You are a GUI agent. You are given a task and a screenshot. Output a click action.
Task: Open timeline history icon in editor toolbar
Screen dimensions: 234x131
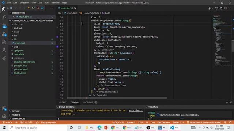pyautogui.click(x=216, y=8)
